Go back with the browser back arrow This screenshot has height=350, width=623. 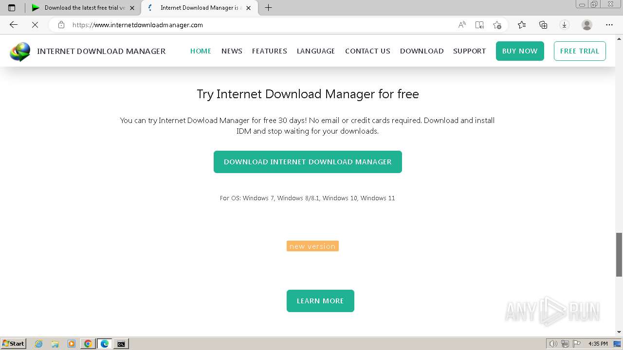point(14,25)
